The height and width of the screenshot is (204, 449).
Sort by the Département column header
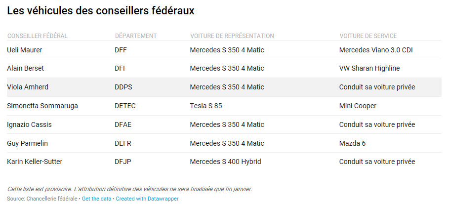pyautogui.click(x=136, y=36)
